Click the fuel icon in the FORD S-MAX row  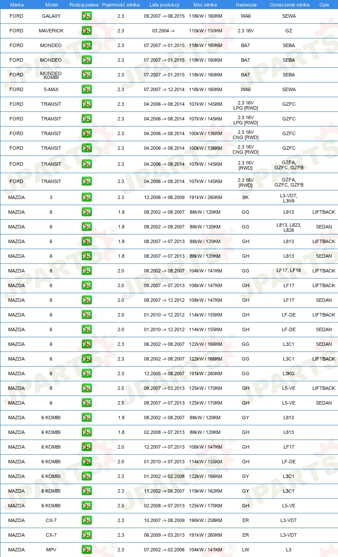[86, 89]
